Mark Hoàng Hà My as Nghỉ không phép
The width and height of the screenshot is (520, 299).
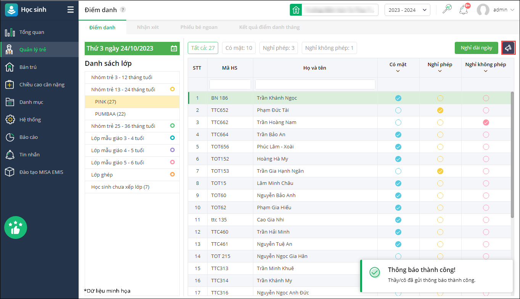tap(486, 159)
